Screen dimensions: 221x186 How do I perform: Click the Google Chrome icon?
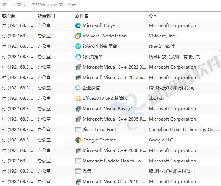click(x=78, y=140)
